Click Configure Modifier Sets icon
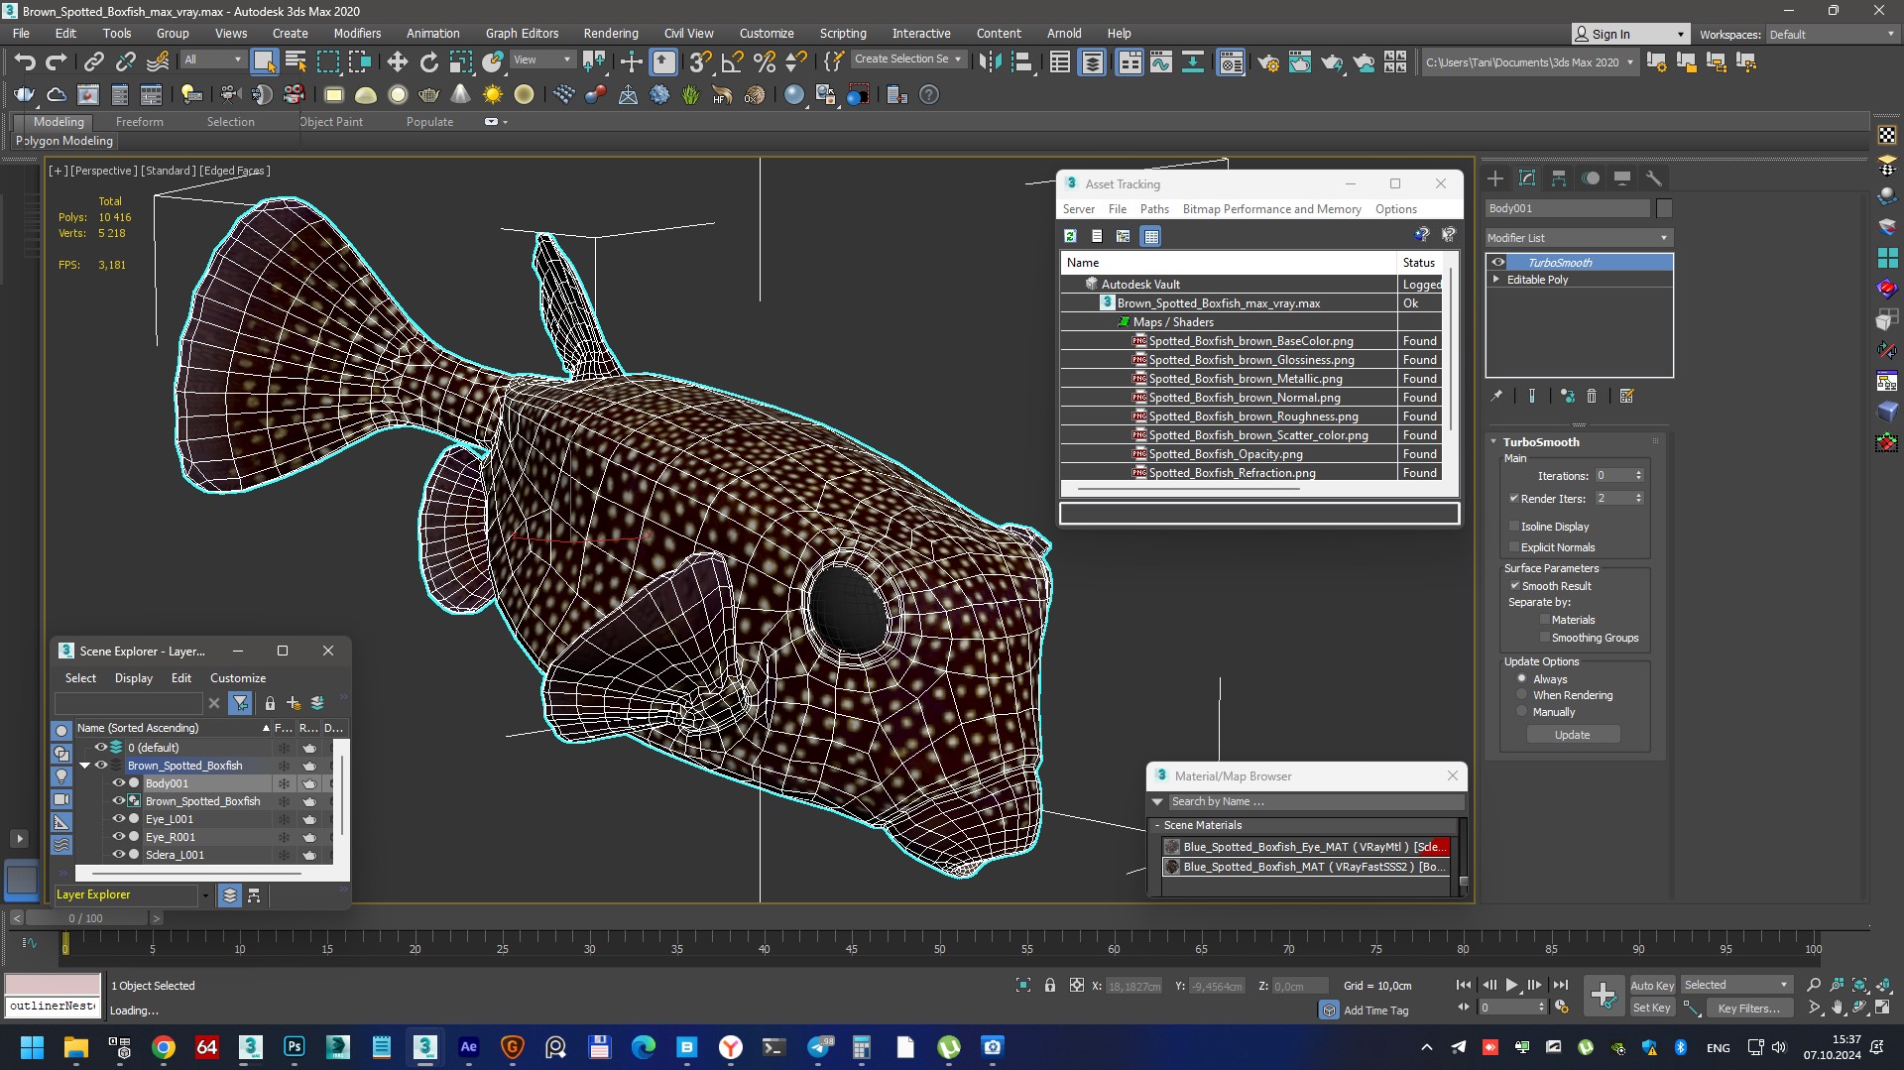Screen dimensions: 1904x1070 [1626, 396]
